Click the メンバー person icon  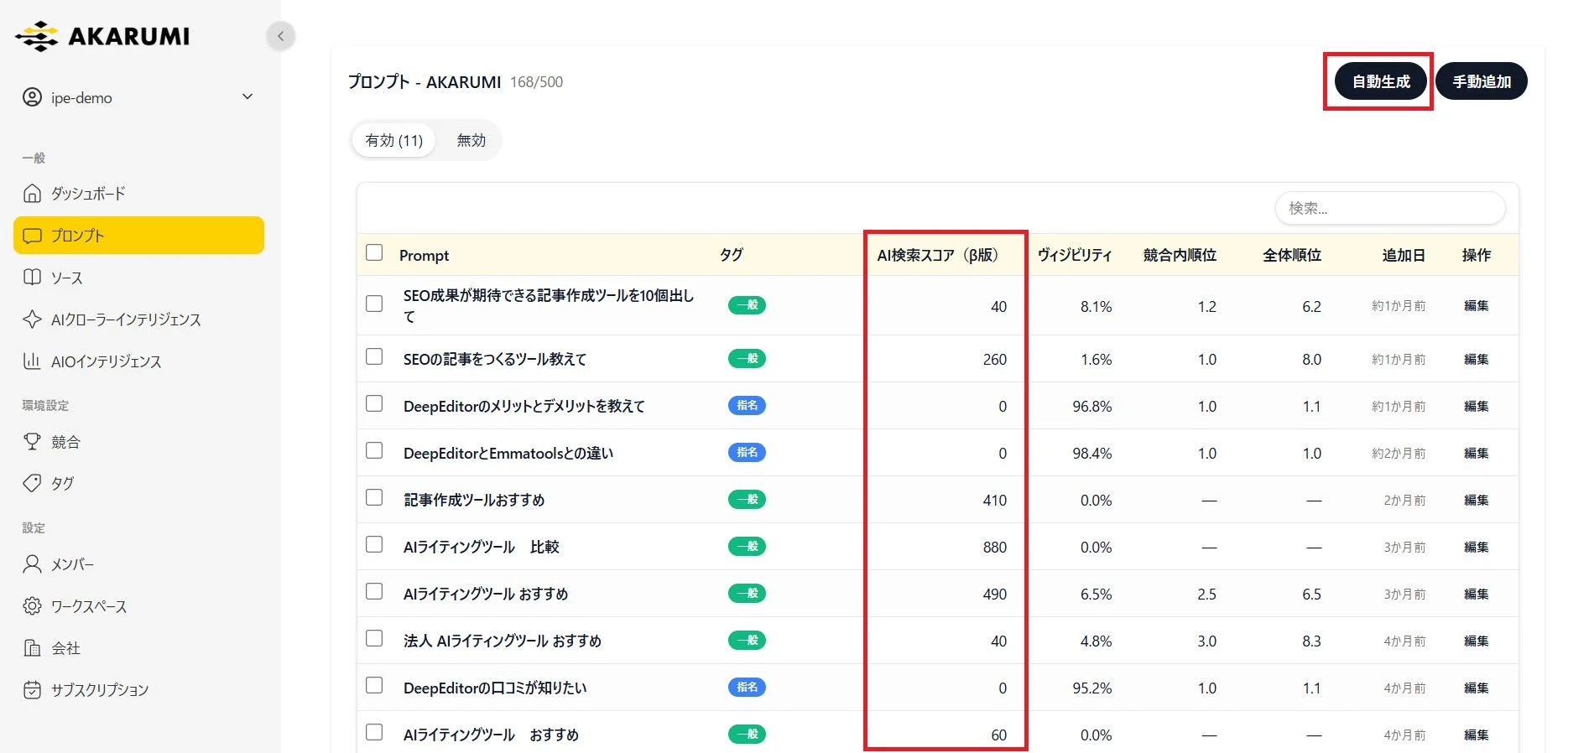32,564
